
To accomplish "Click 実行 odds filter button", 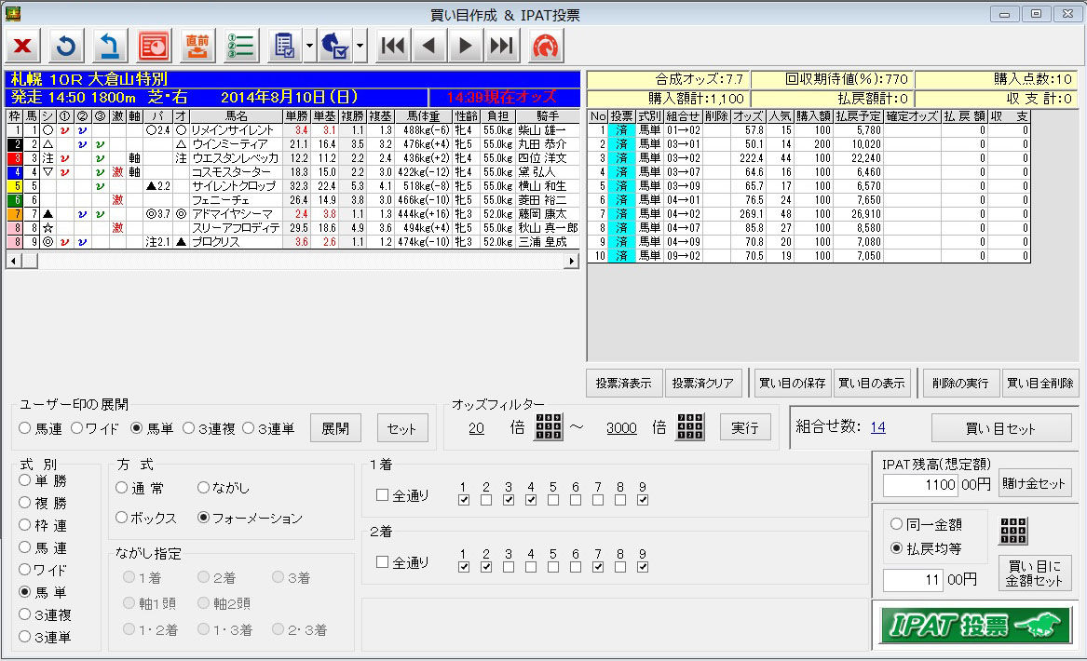I will click(x=745, y=427).
